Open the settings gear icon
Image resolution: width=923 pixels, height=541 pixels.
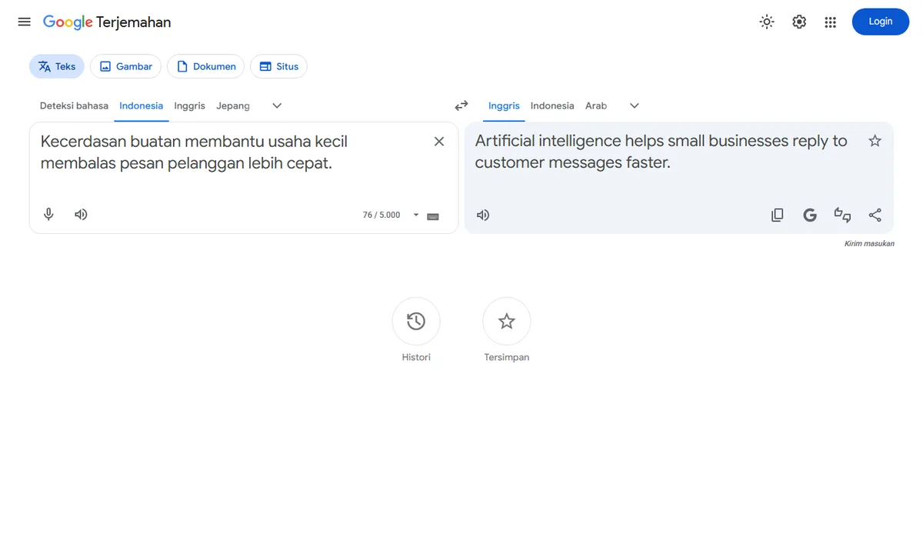pyautogui.click(x=799, y=22)
